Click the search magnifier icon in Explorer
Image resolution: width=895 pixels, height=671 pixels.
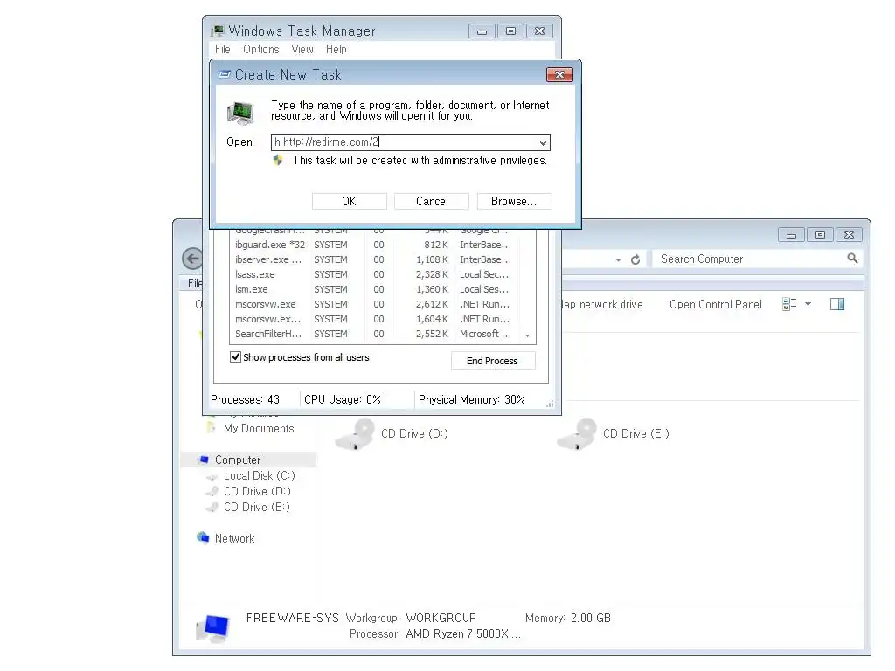pos(852,259)
